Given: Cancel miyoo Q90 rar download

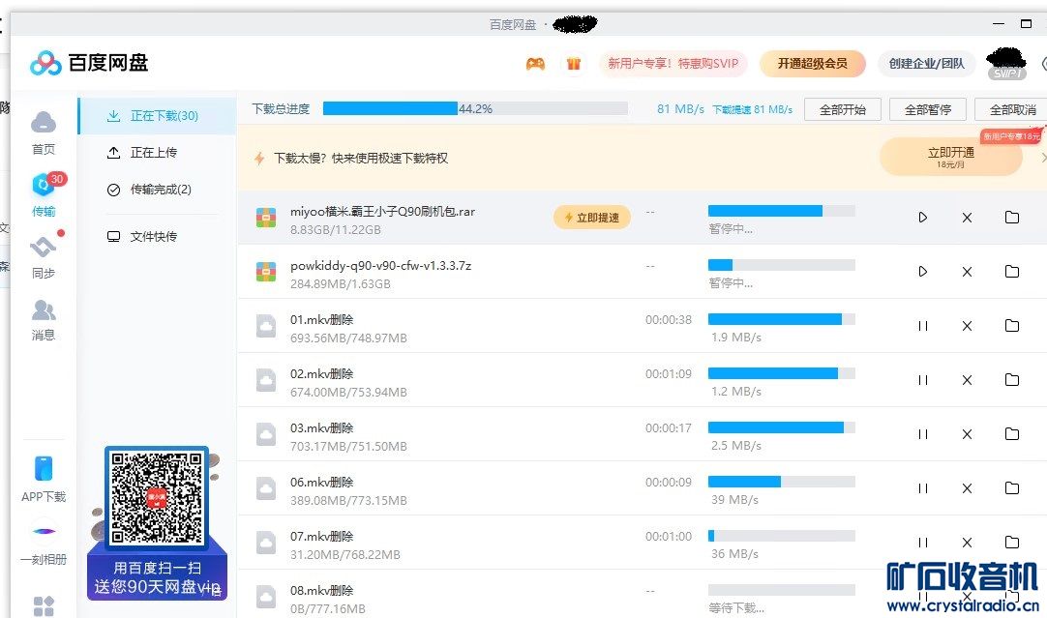Looking at the screenshot, I should (x=967, y=218).
